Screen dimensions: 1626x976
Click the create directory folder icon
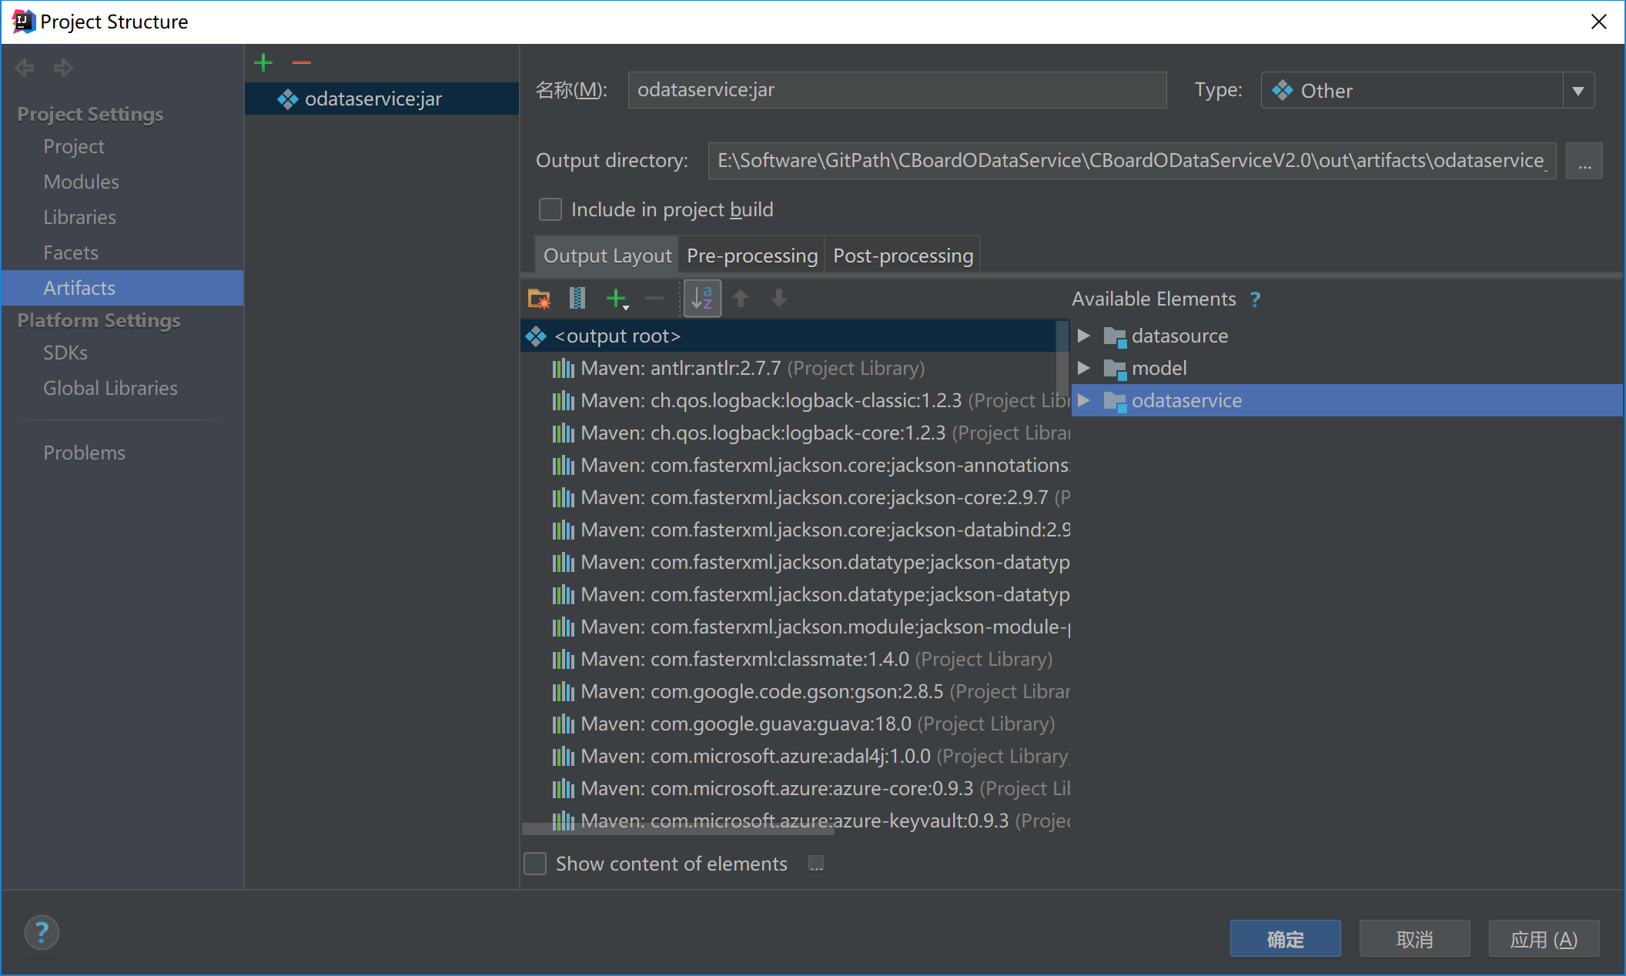point(540,298)
